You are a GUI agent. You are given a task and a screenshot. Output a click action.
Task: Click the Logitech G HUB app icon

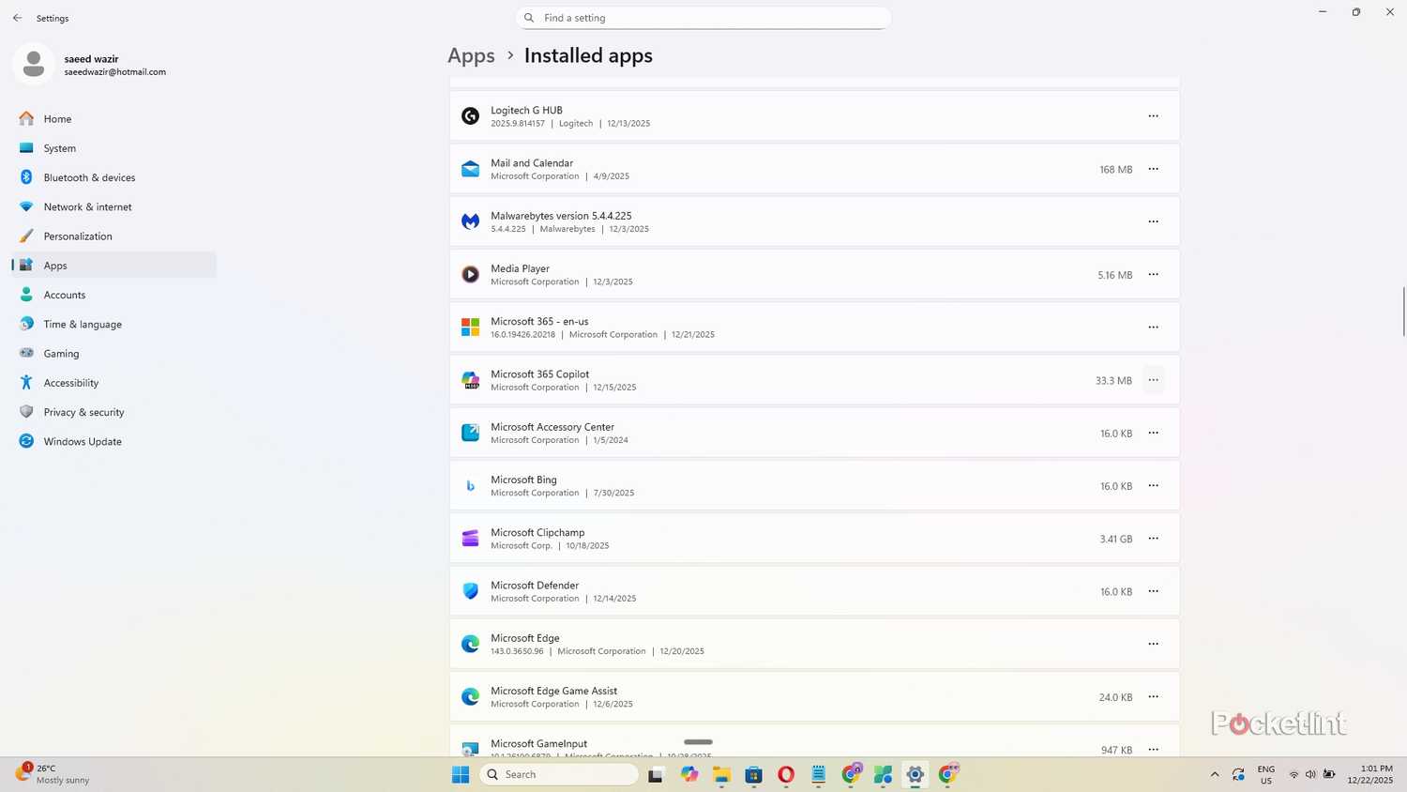click(470, 116)
